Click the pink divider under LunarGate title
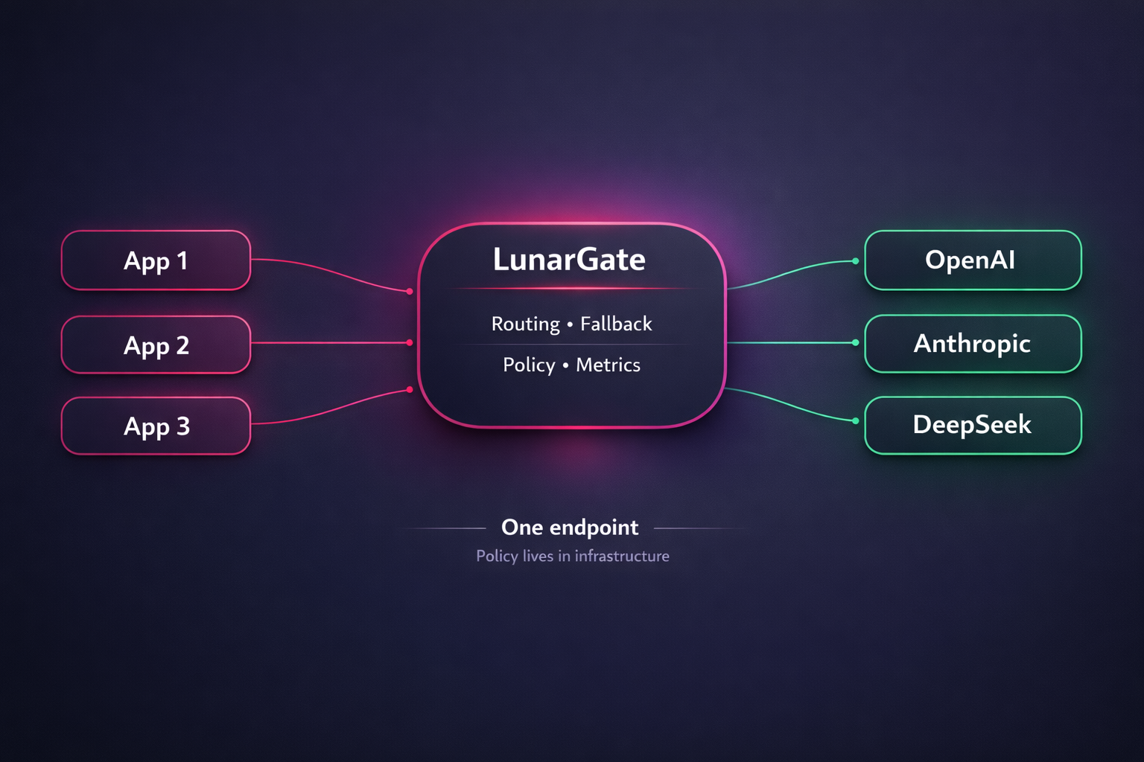This screenshot has height=762, width=1144. point(570,289)
